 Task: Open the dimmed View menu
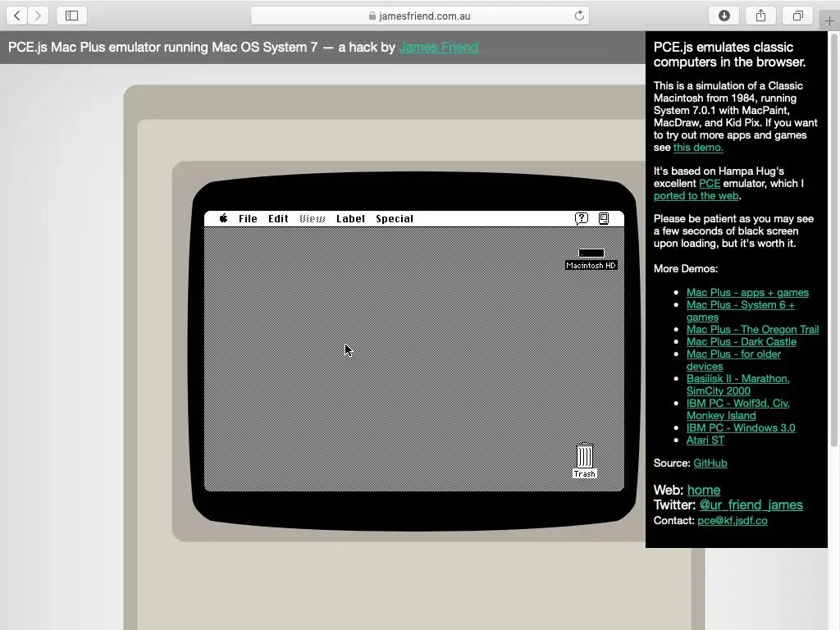[x=313, y=218]
